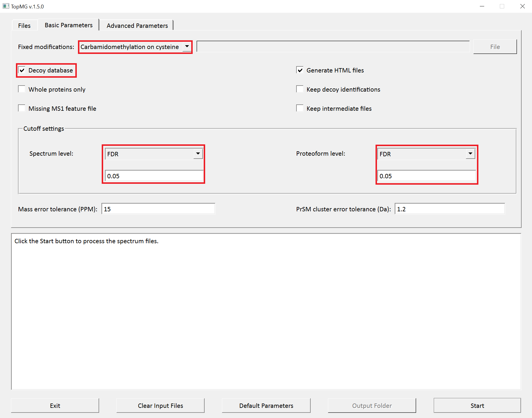The image size is (532, 418).
Task: Click Clear Input Files button
Action: [161, 406]
